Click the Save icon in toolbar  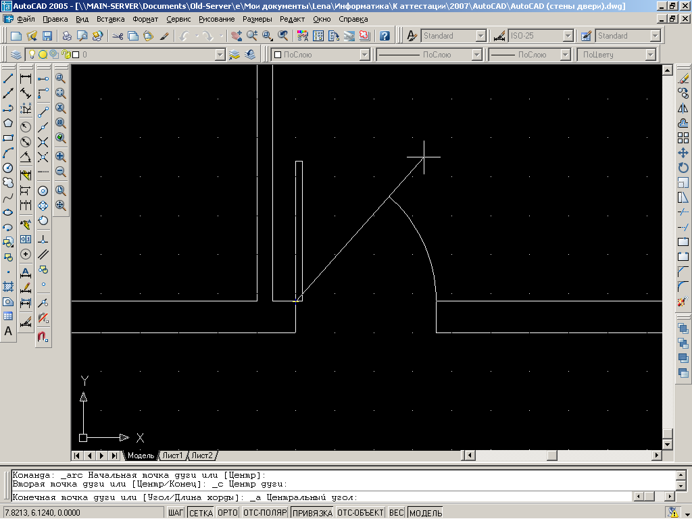point(47,36)
